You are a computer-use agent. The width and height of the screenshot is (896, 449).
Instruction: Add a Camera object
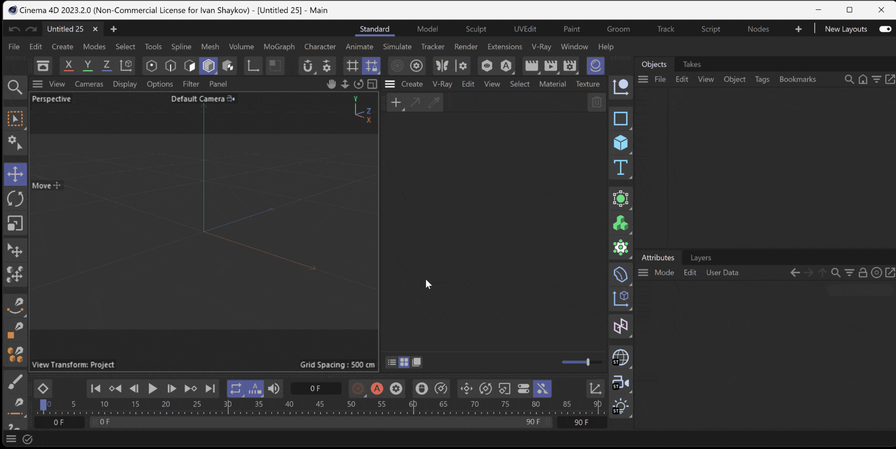620,382
